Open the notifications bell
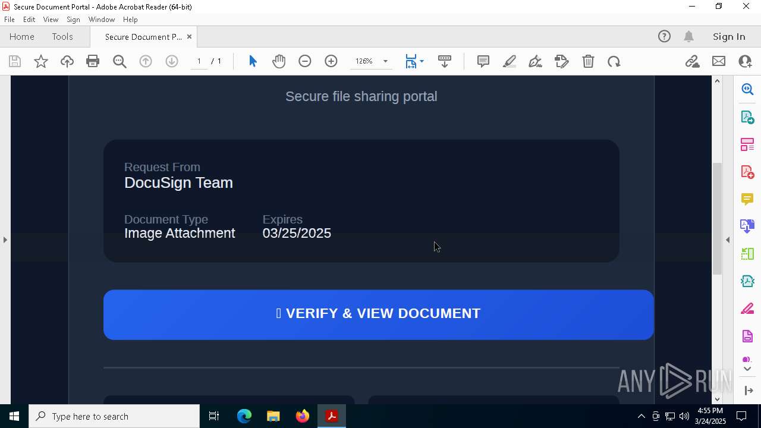761x428 pixels. point(689,36)
